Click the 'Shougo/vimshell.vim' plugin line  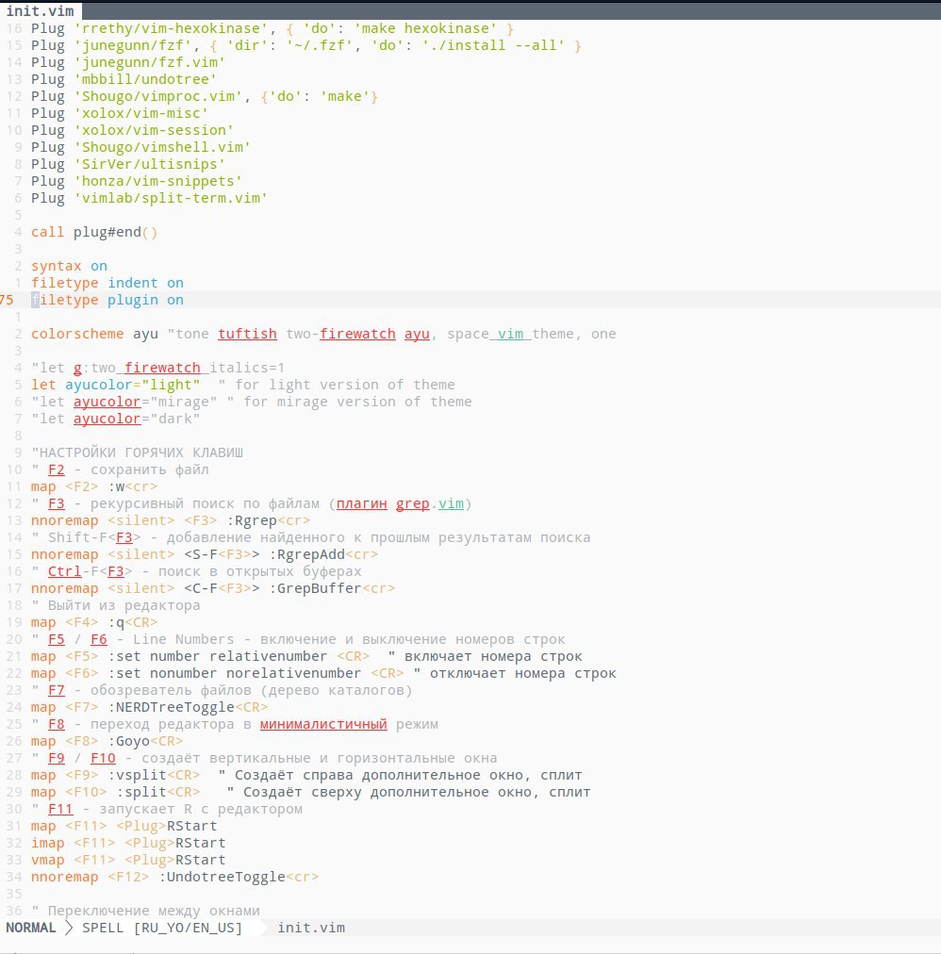141,148
